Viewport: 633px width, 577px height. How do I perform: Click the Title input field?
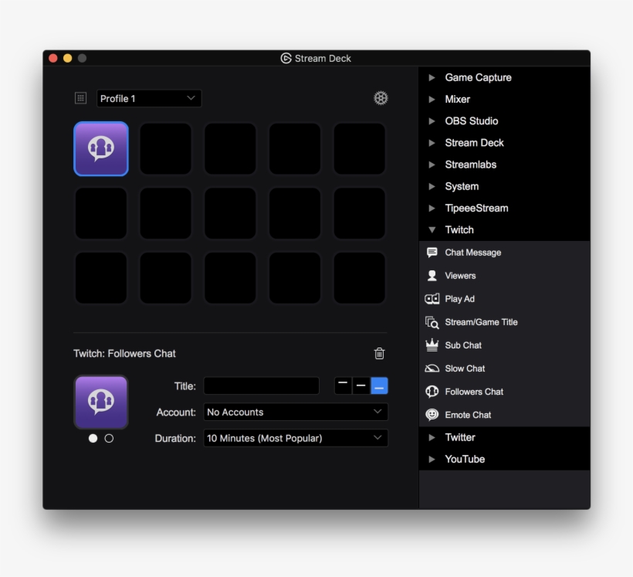261,385
